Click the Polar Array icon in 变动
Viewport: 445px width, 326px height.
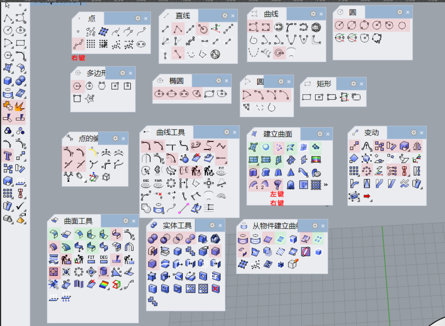coord(366,171)
